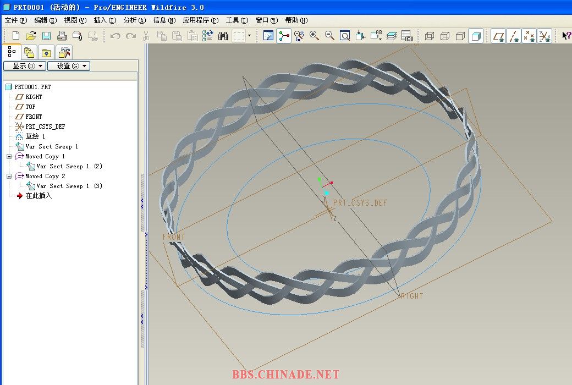572x385 pixels.
Task: Toggle datum planes display
Action: click(499, 36)
